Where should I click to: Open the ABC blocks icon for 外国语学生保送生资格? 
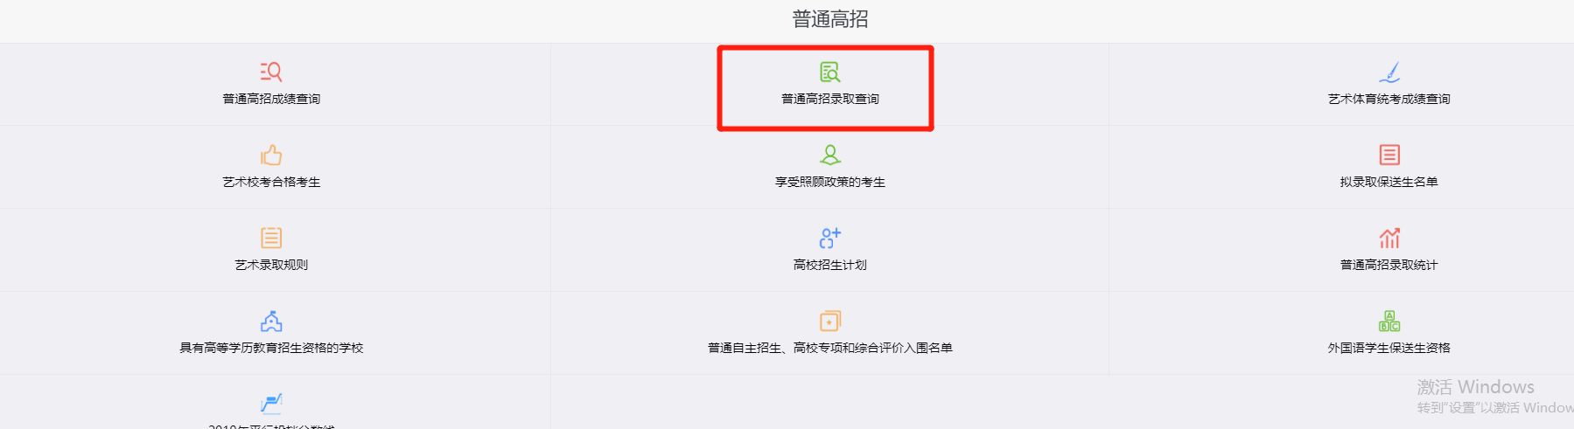(x=1389, y=321)
